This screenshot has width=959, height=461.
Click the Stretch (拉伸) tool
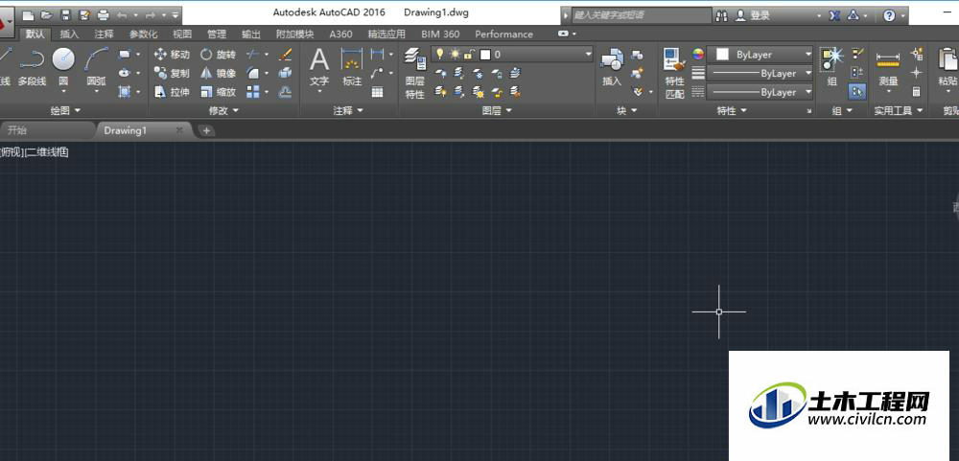[172, 92]
